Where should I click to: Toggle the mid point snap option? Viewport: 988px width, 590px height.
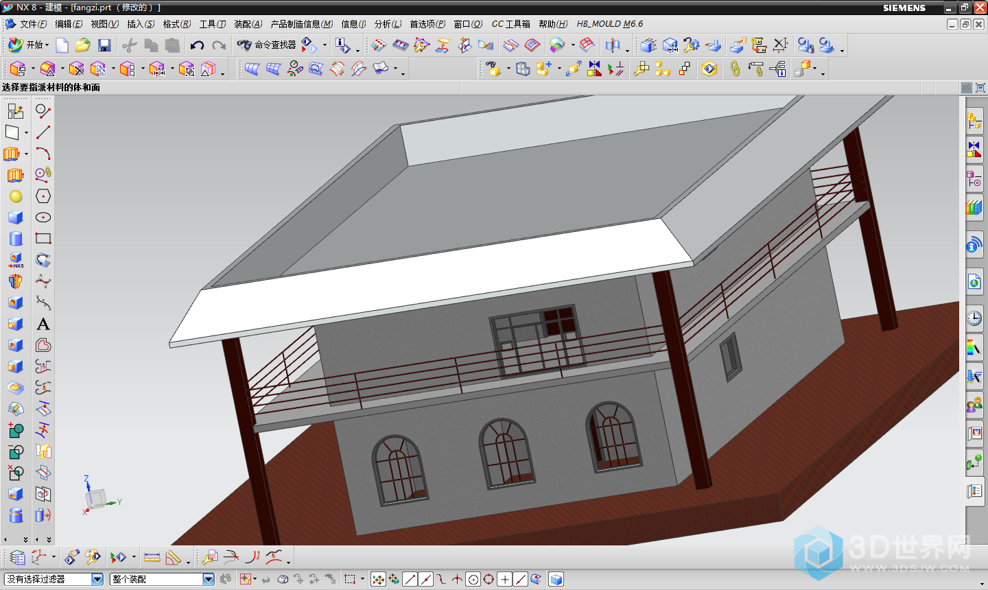click(425, 580)
